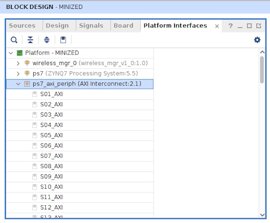Expand the ps7 ZYNQ7 node
The image size is (270, 223).
tap(18, 74)
